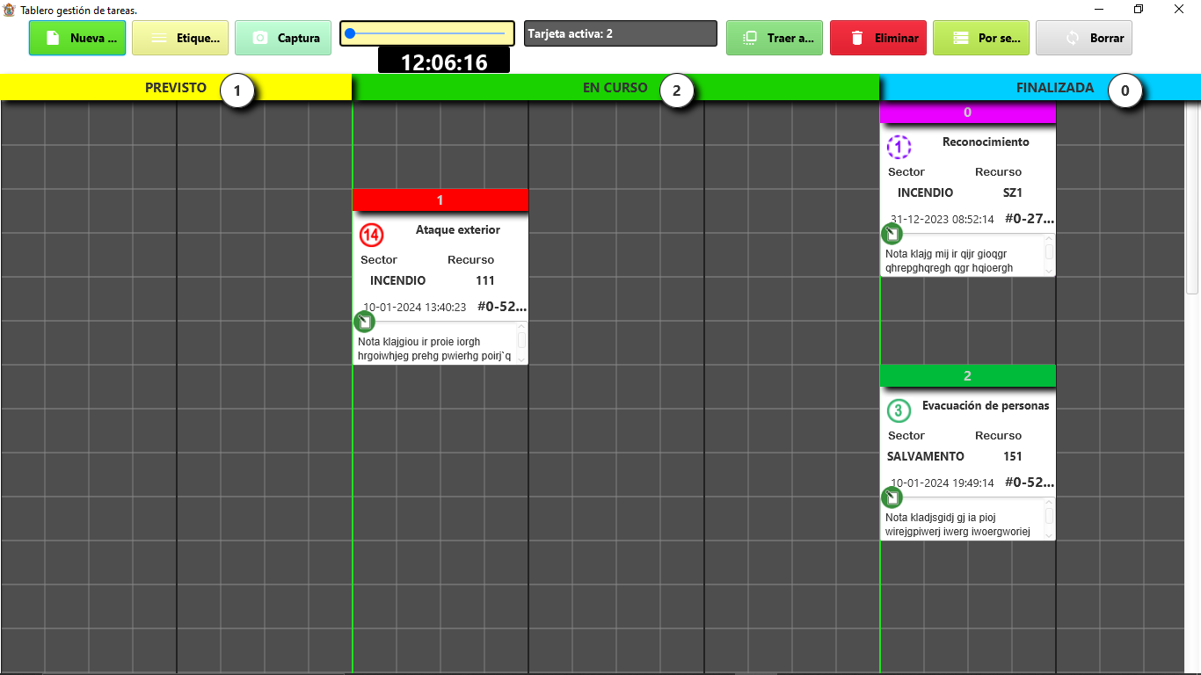Click the blue zoom slider handle
The width and height of the screenshot is (1201, 675).
click(350, 33)
